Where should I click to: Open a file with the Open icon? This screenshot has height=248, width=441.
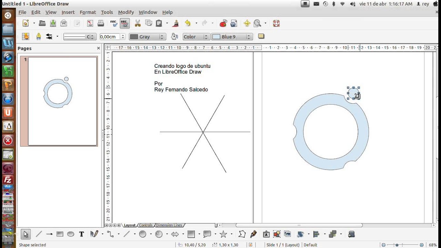click(x=42, y=23)
